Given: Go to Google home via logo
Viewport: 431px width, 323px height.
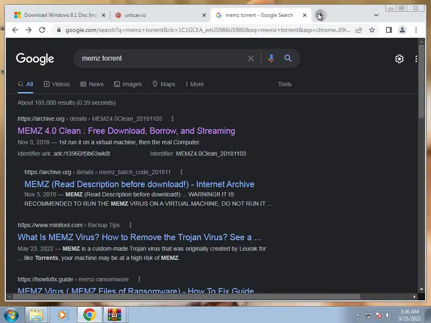Looking at the screenshot, I should (x=35, y=58).
